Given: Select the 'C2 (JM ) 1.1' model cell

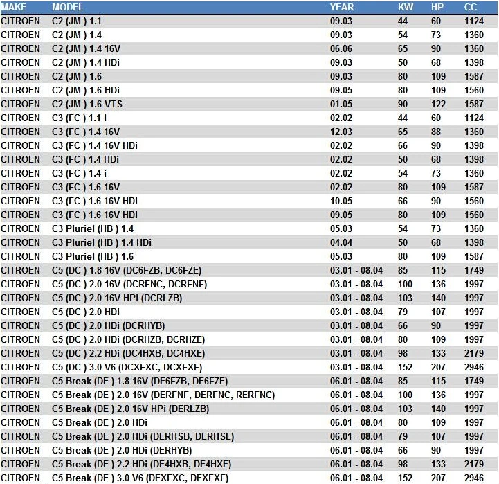Looking at the screenshot, I should pos(76,21).
